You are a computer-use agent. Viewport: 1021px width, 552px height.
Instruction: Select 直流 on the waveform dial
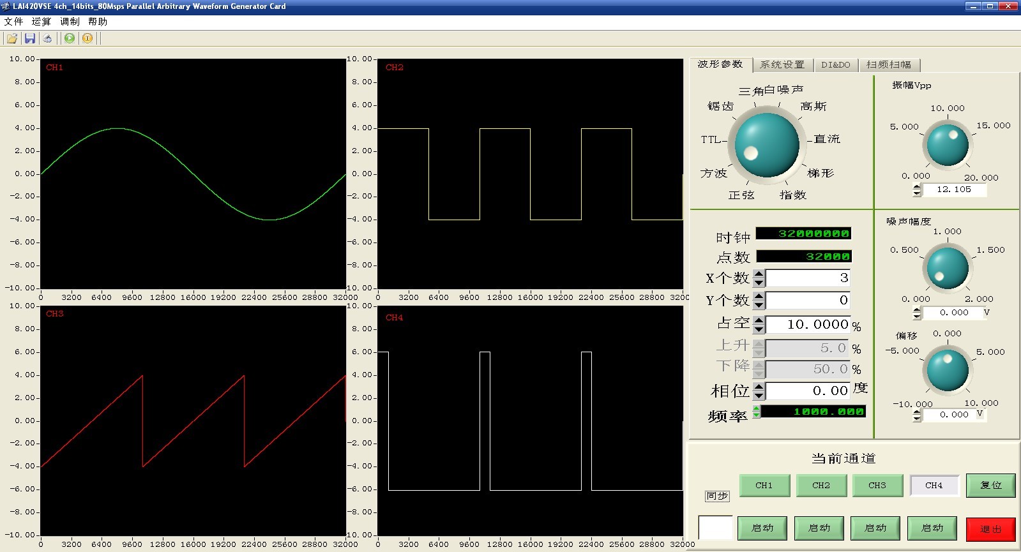(x=827, y=139)
